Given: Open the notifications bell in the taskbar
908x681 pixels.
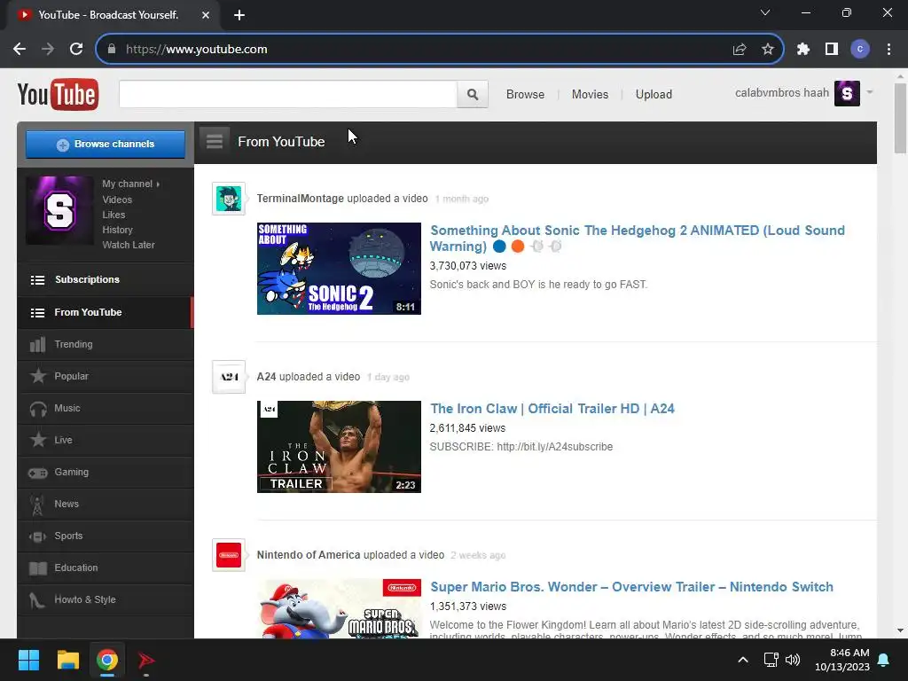Looking at the screenshot, I should (x=884, y=660).
